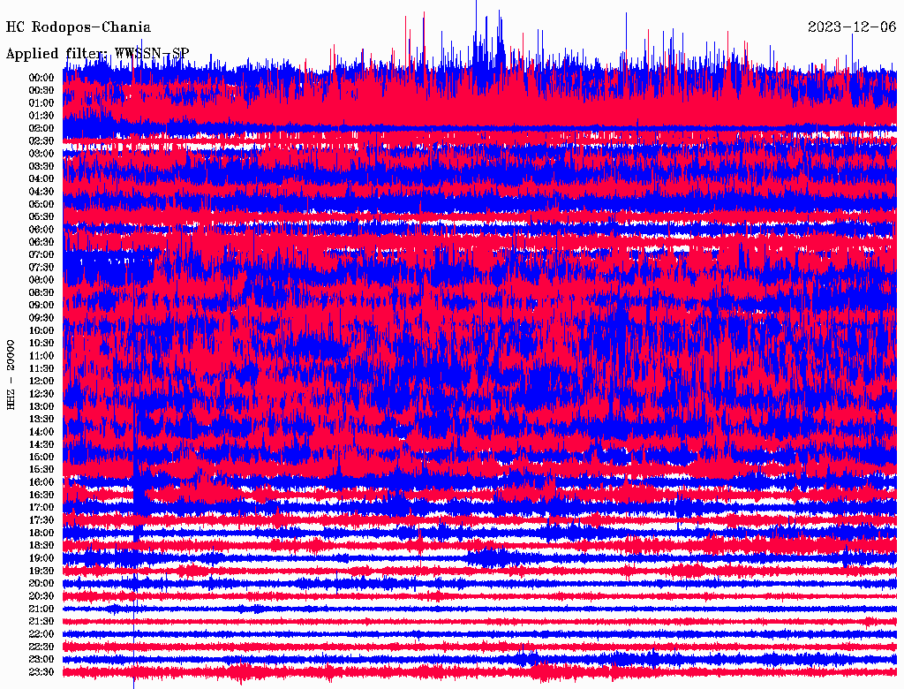
Task: Select the 13:30 time row label
Action: pos(41,419)
